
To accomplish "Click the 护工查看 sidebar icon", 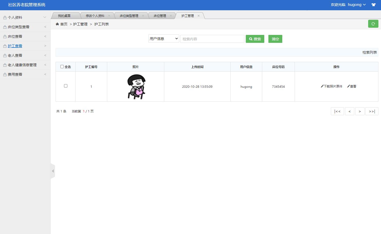I will pos(4,46).
